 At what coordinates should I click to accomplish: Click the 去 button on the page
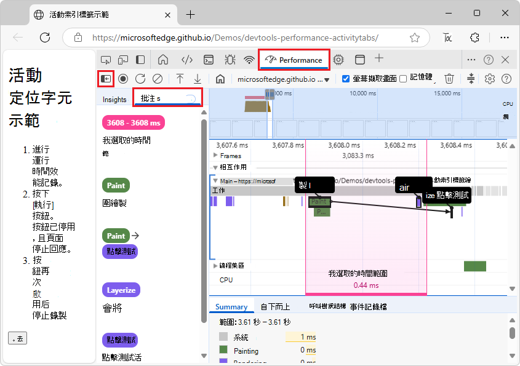[x=18, y=338]
